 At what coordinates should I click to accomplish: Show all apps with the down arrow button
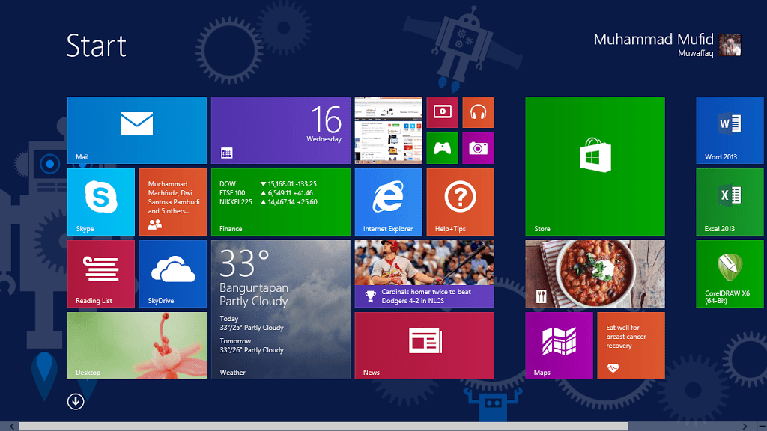click(76, 402)
